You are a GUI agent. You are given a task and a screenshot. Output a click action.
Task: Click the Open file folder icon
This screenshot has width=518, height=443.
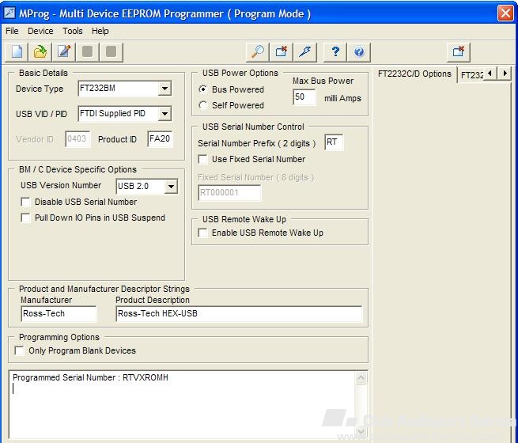click(x=40, y=52)
